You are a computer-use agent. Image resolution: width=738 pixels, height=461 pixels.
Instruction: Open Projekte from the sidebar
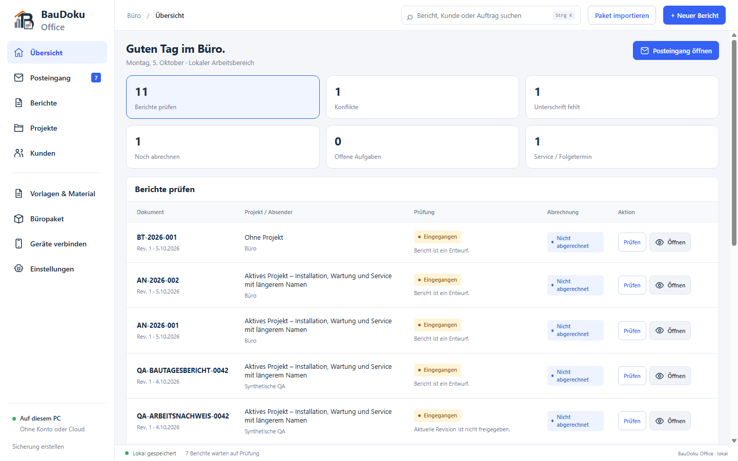tap(57, 128)
